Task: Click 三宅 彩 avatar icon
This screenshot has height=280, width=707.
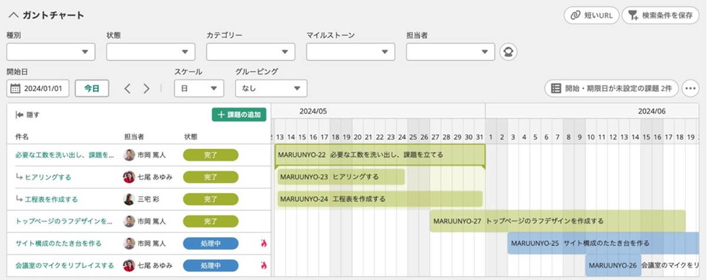Action: pos(129,199)
